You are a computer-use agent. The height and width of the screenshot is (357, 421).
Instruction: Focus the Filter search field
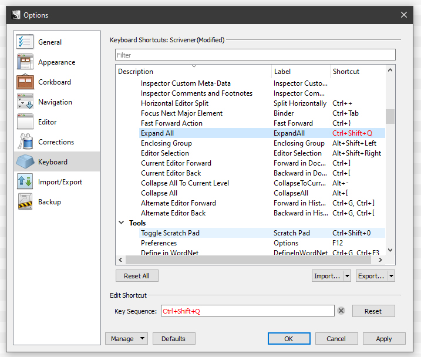click(x=255, y=55)
